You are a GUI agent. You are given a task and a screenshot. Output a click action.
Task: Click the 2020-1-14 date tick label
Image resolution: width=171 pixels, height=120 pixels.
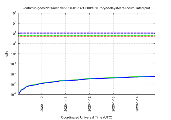coord(137,104)
